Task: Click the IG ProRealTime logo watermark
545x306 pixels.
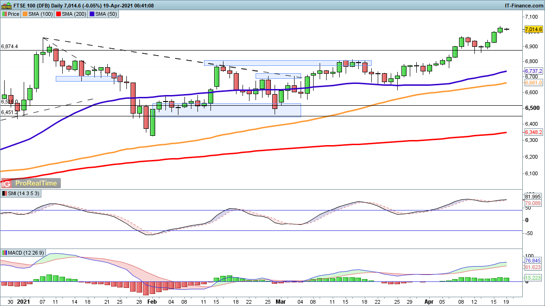Action: click(x=31, y=183)
